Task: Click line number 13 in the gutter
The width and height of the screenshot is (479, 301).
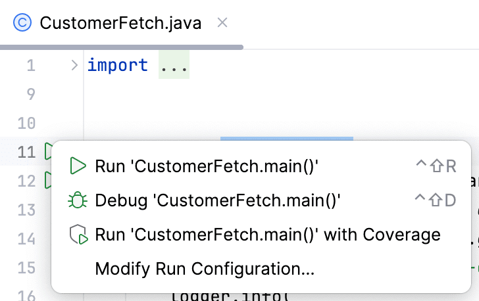Action: click(x=26, y=210)
